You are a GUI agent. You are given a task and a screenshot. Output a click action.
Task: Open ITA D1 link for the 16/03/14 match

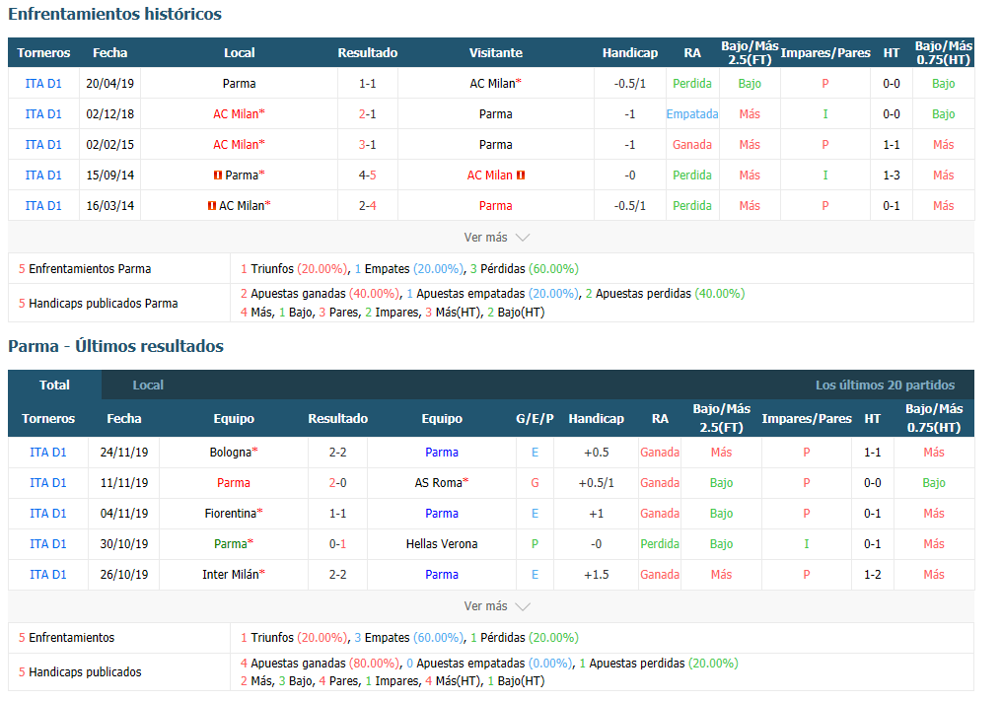tap(43, 206)
